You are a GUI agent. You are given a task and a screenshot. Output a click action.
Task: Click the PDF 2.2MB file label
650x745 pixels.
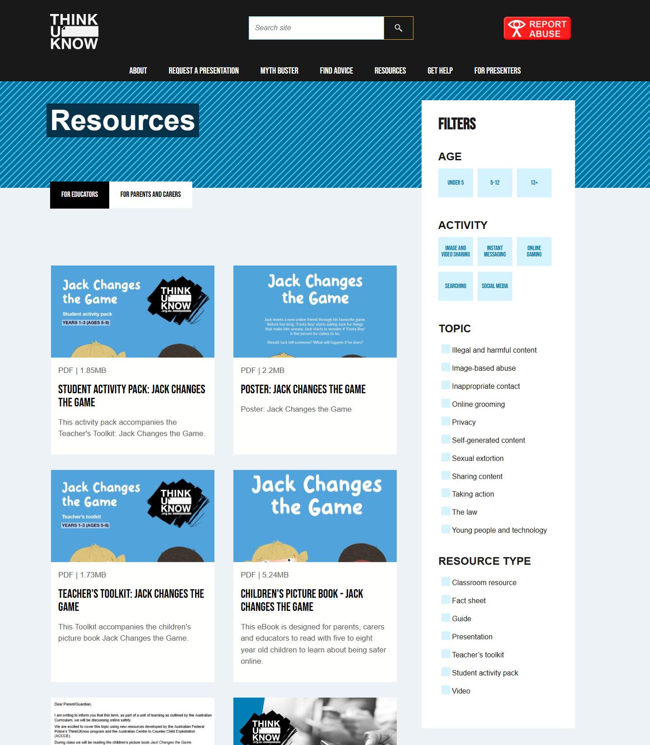[263, 370]
